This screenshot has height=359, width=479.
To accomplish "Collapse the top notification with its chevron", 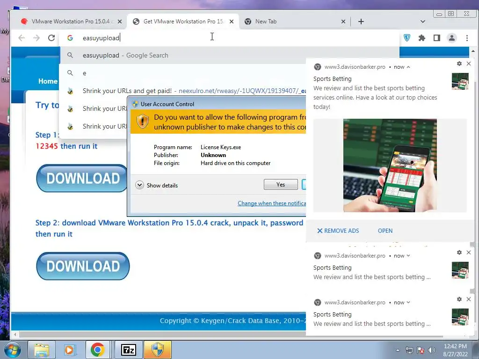I will [408, 67].
